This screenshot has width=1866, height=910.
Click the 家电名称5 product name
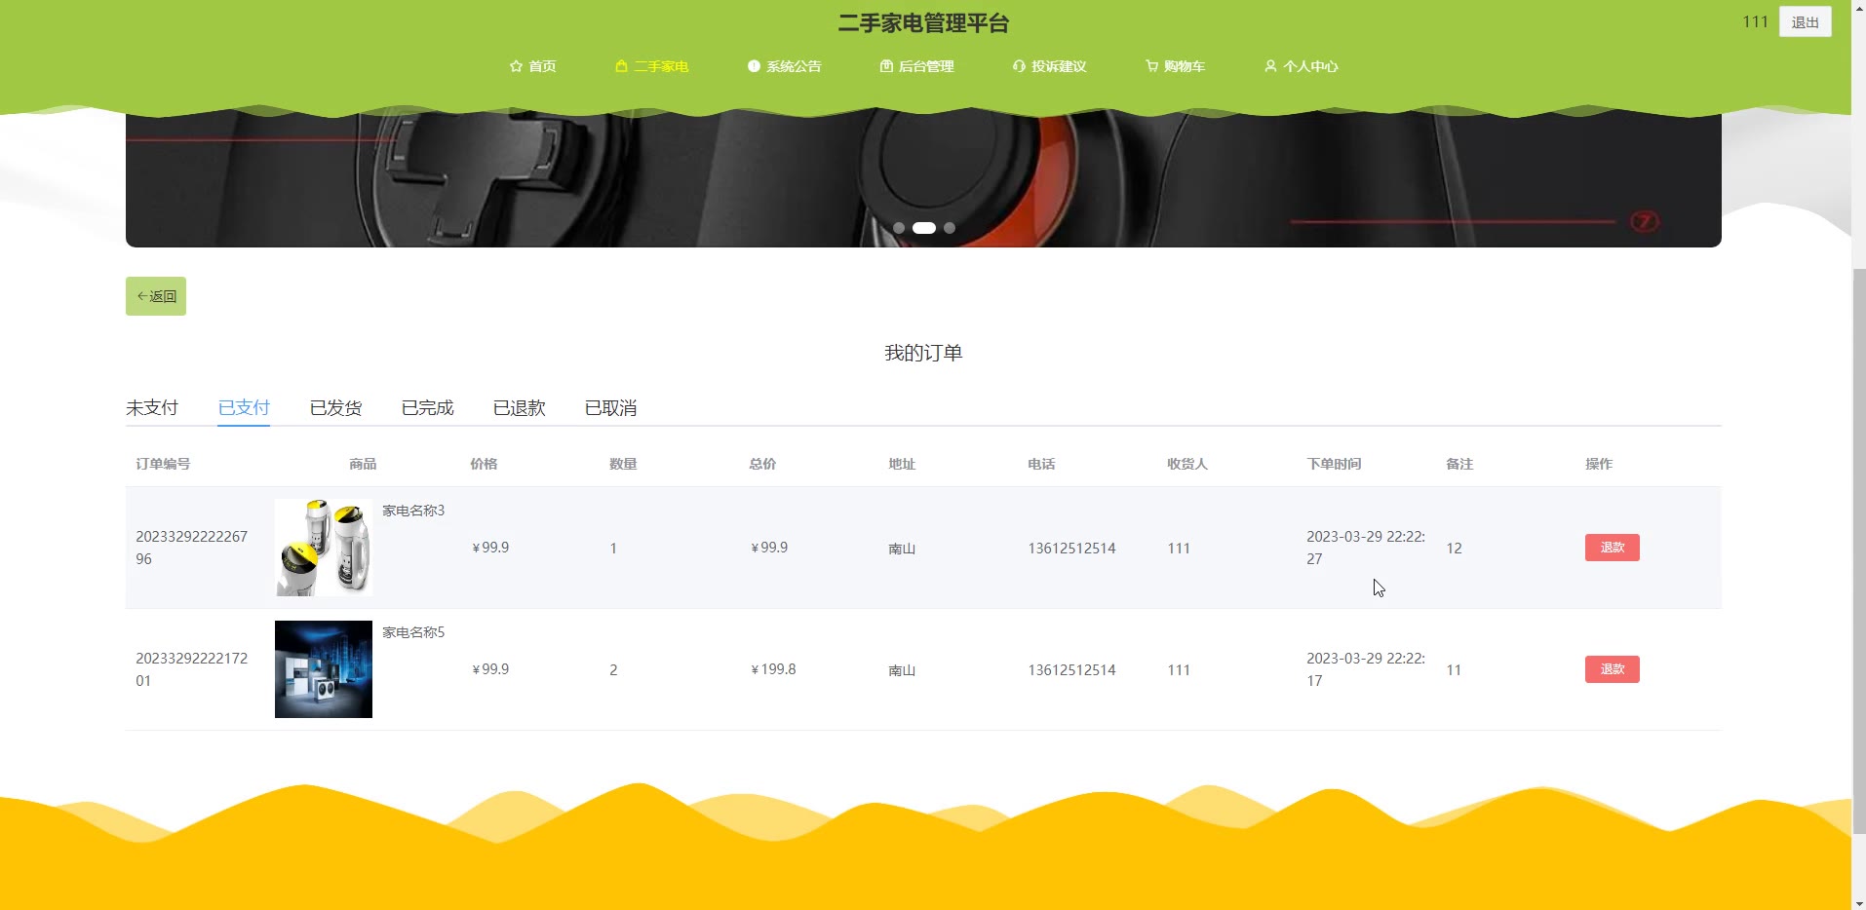tap(413, 632)
